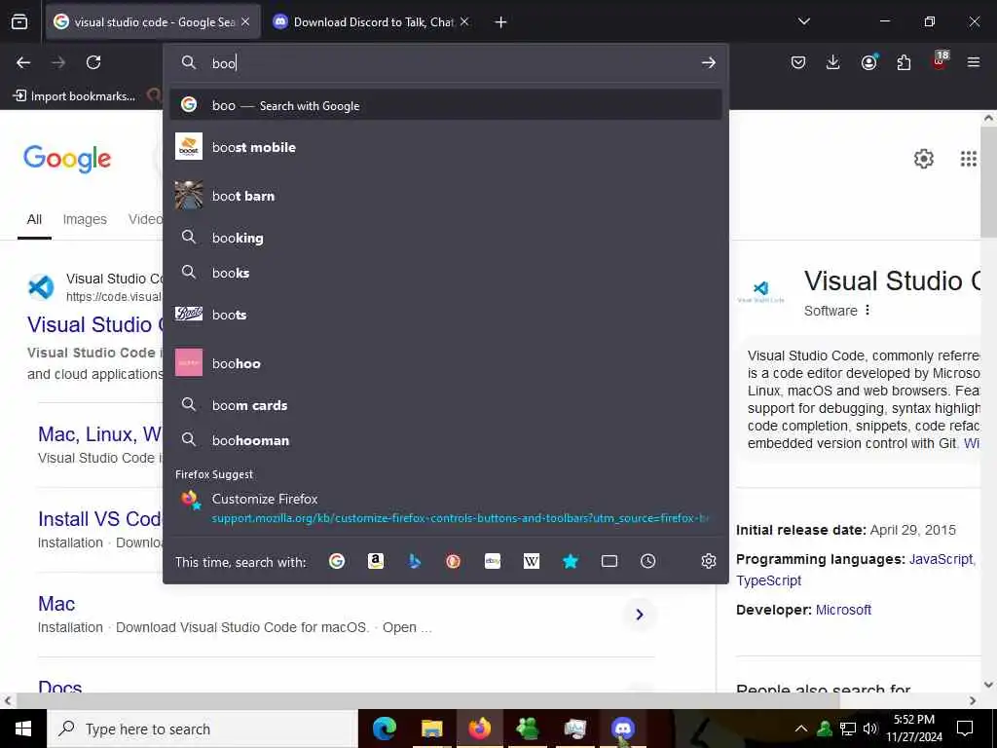Go back to the previous page
The image size is (997, 748).
click(x=23, y=62)
